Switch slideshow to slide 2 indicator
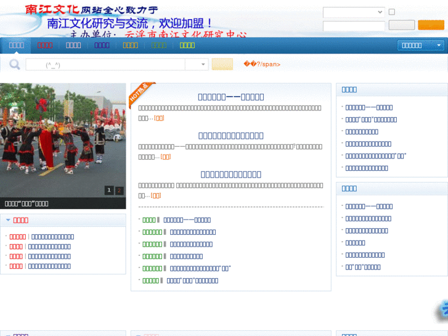The height and width of the screenshot is (336, 448). pos(119,191)
